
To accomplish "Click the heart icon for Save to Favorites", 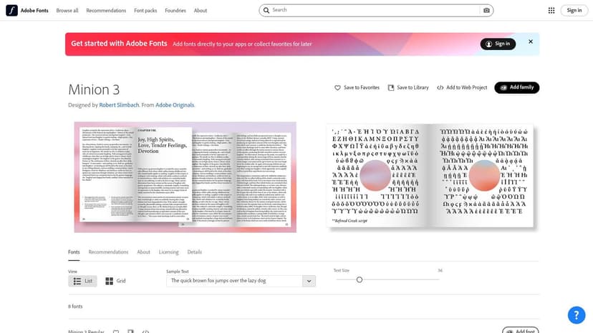I will click(x=337, y=88).
